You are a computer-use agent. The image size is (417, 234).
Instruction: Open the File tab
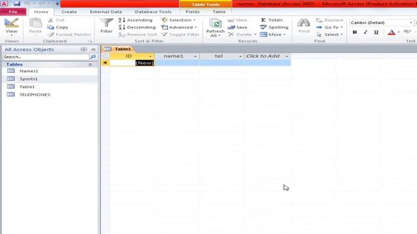pos(13,12)
